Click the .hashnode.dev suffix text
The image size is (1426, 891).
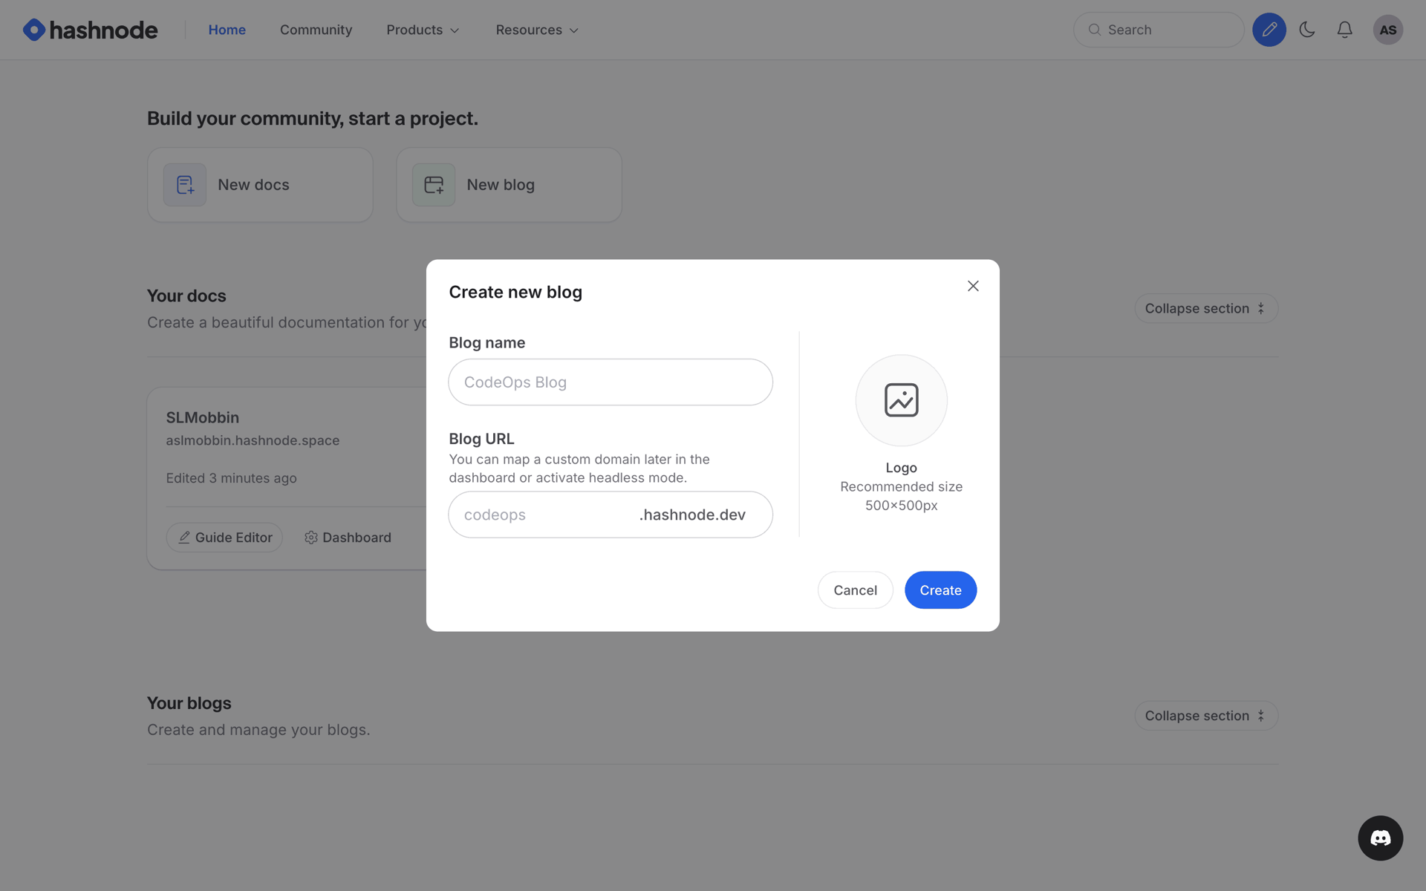[692, 515]
